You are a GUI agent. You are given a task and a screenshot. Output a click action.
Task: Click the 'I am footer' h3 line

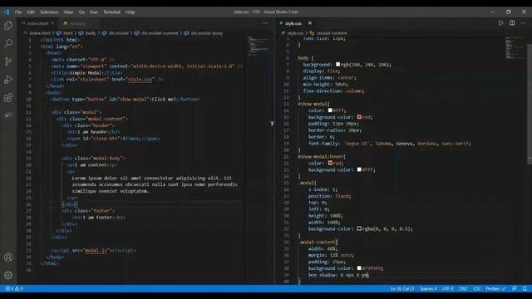pyautogui.click(x=99, y=218)
